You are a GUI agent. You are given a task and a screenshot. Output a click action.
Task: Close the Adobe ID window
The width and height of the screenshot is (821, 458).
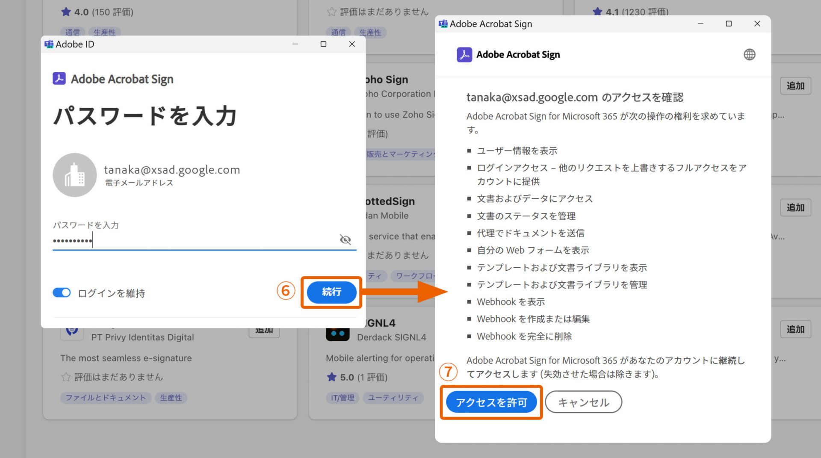352,44
